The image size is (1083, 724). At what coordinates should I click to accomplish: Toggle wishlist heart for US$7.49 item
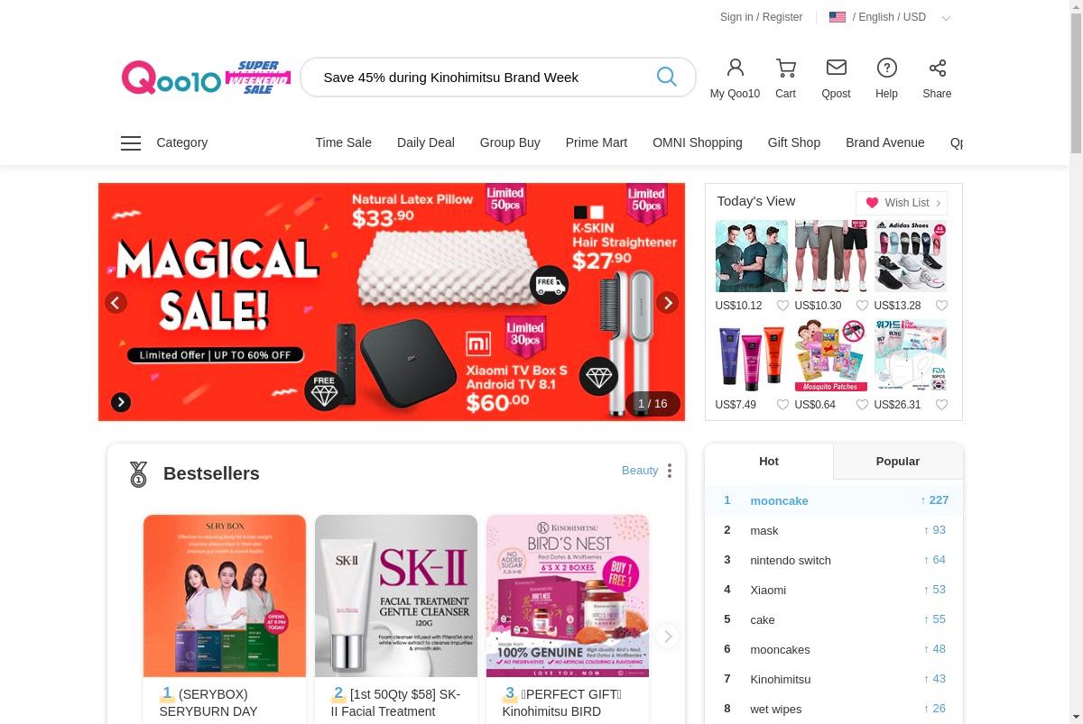(782, 405)
